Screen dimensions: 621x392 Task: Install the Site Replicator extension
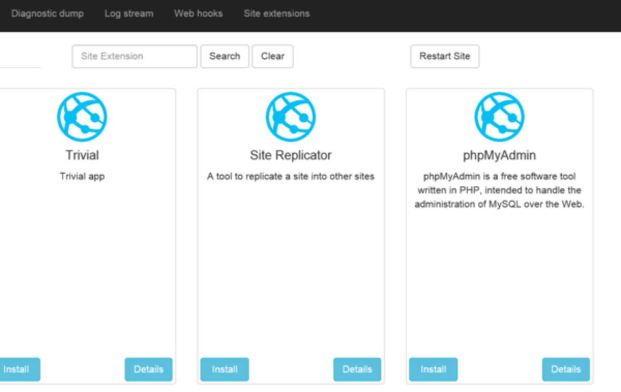coord(225,370)
